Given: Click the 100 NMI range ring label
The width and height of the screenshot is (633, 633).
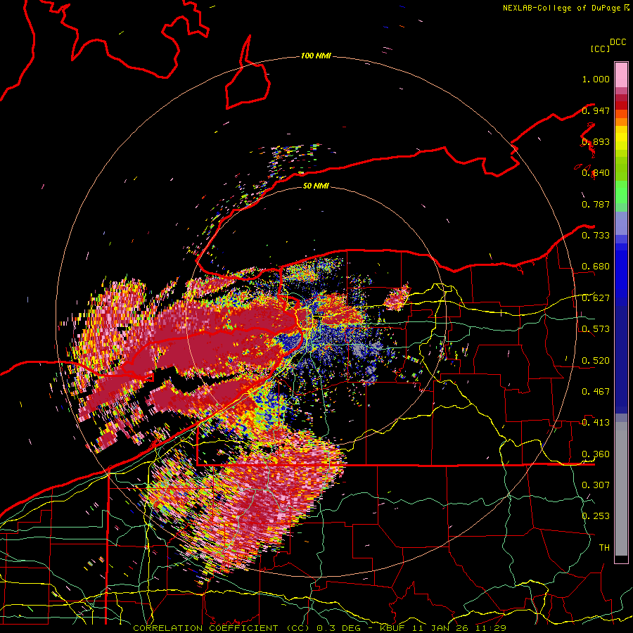Looking at the screenshot, I should click(316, 56).
